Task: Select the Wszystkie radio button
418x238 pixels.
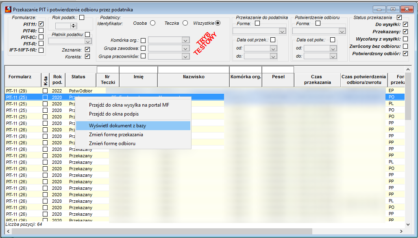Action: click(x=218, y=23)
